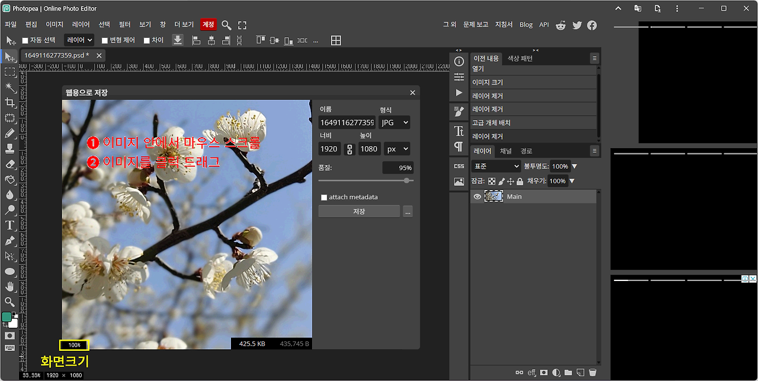
Task: Tick the 차이 checkbox
Action: pyautogui.click(x=147, y=40)
